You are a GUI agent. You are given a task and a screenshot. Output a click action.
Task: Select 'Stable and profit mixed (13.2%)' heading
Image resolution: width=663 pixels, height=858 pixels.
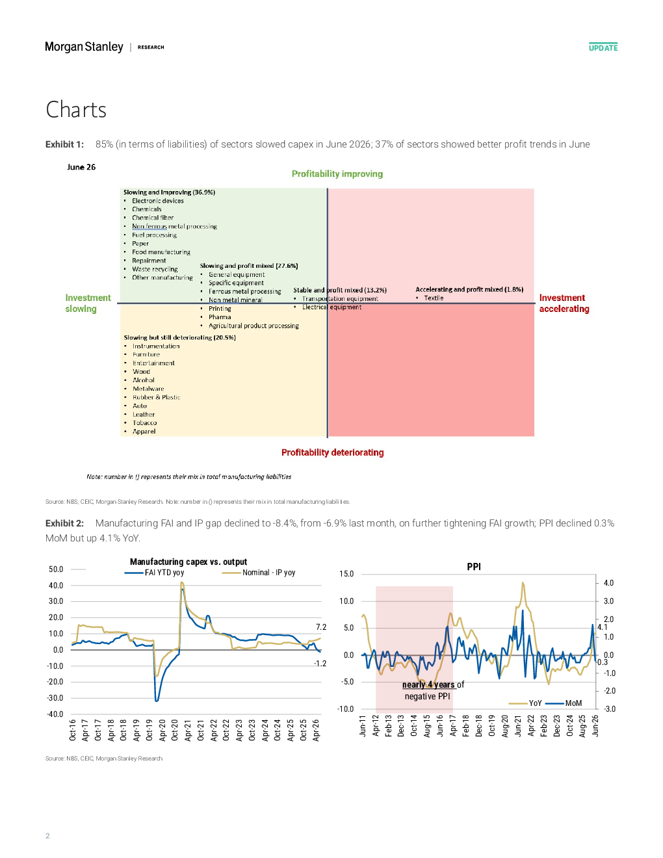coord(340,290)
